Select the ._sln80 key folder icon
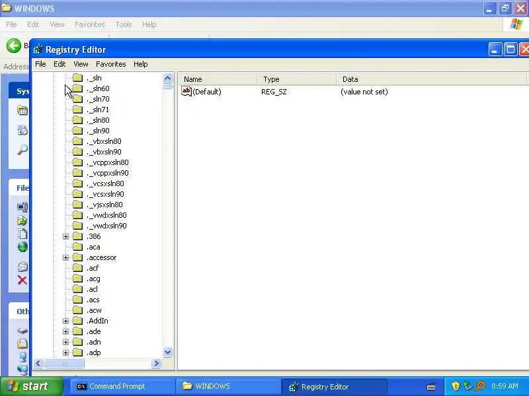Screen dimensions: 529x396 click(x=77, y=120)
